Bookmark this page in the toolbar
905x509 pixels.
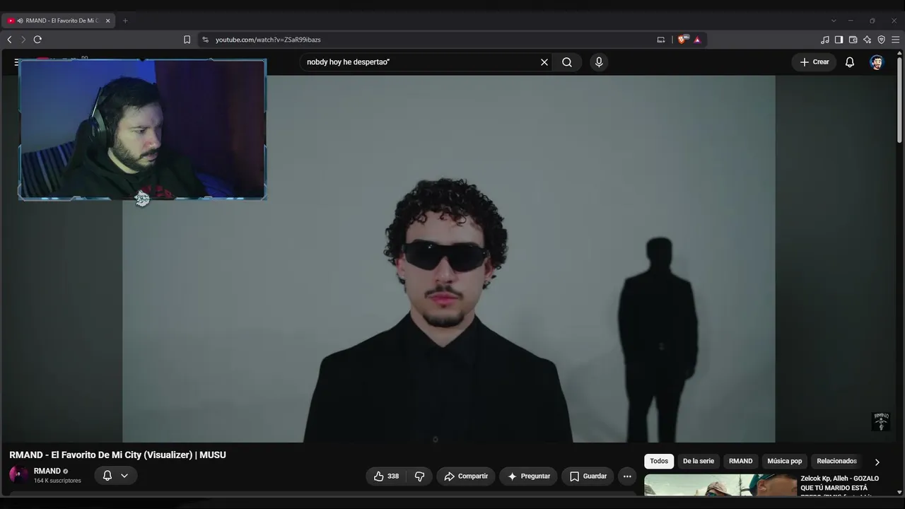click(x=187, y=40)
